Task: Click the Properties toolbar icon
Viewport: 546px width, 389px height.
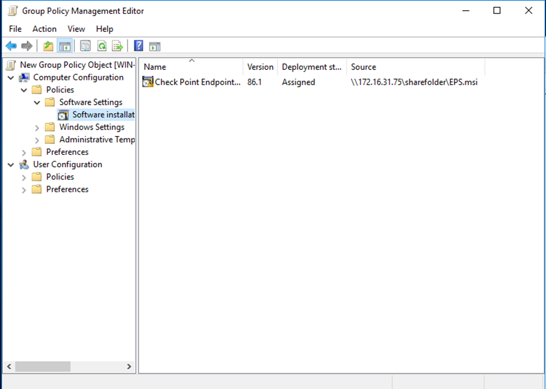Action: pos(85,46)
